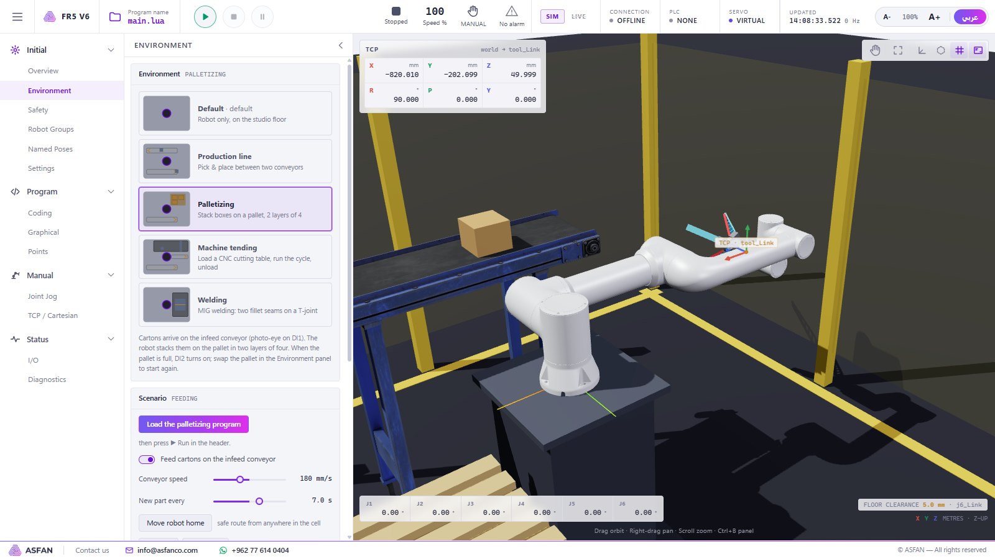Select the Machine tending environment card
This screenshot has height=559, width=995.
coord(235,257)
